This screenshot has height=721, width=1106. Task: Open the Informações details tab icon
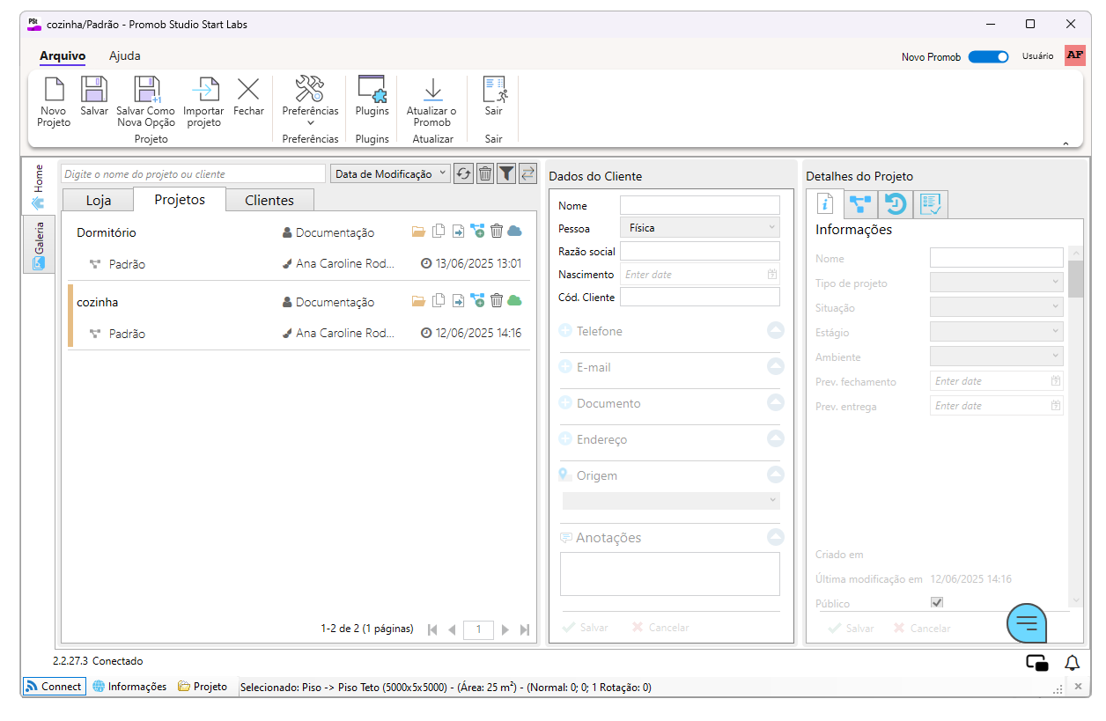point(826,204)
